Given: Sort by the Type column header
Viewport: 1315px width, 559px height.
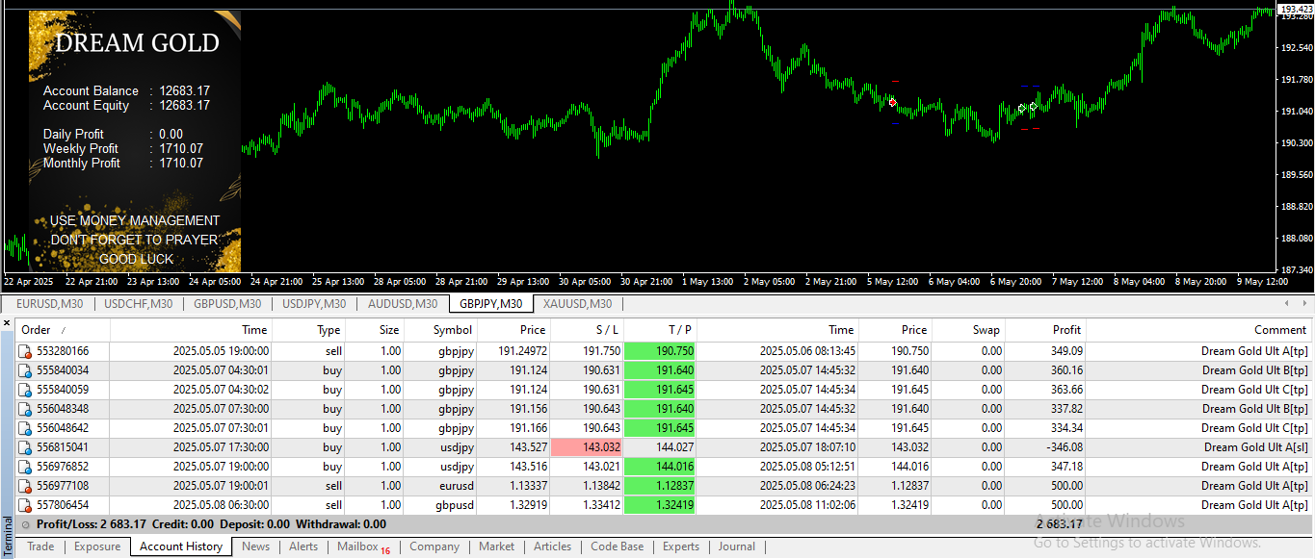Looking at the screenshot, I should click(308, 330).
